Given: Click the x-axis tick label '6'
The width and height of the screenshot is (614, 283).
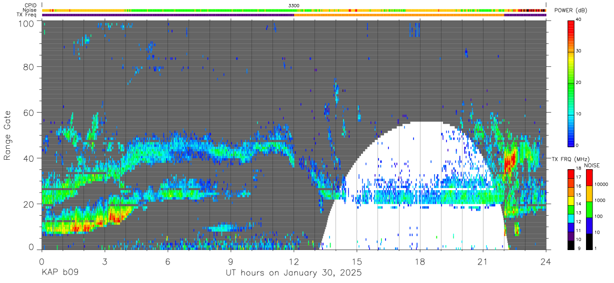Looking at the screenshot, I should click(167, 261).
